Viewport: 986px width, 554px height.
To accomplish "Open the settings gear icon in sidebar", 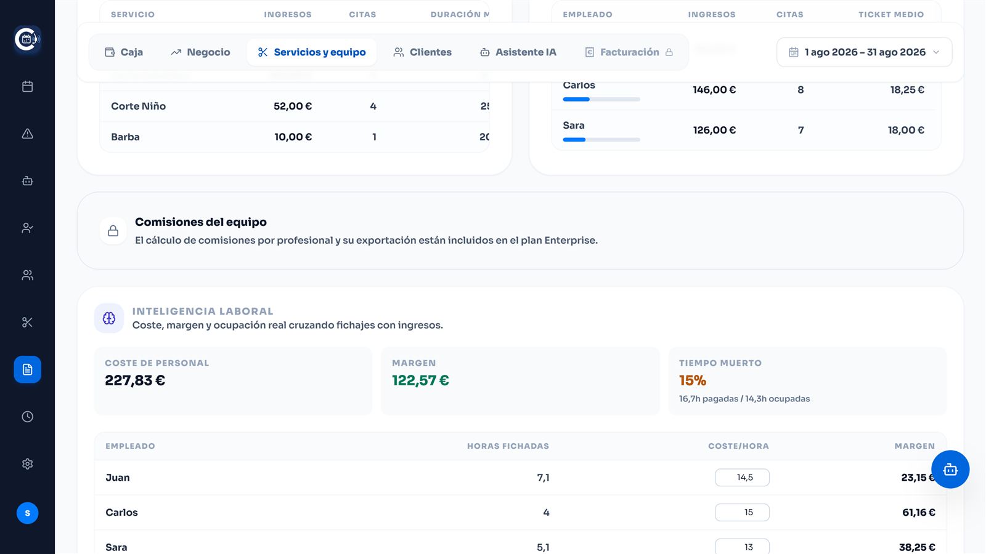I will (x=27, y=464).
